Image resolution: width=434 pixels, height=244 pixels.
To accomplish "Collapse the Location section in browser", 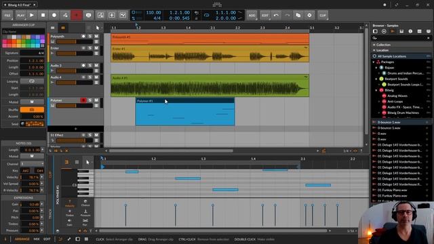I will pos(374,50).
